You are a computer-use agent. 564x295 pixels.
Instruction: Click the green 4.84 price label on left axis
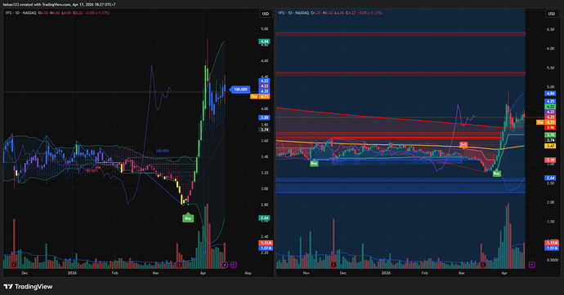pyautogui.click(x=264, y=42)
